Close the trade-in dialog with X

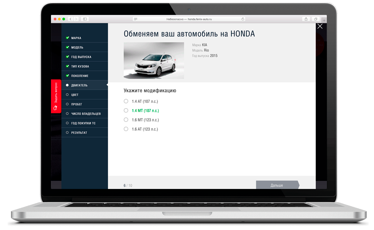point(320,26)
